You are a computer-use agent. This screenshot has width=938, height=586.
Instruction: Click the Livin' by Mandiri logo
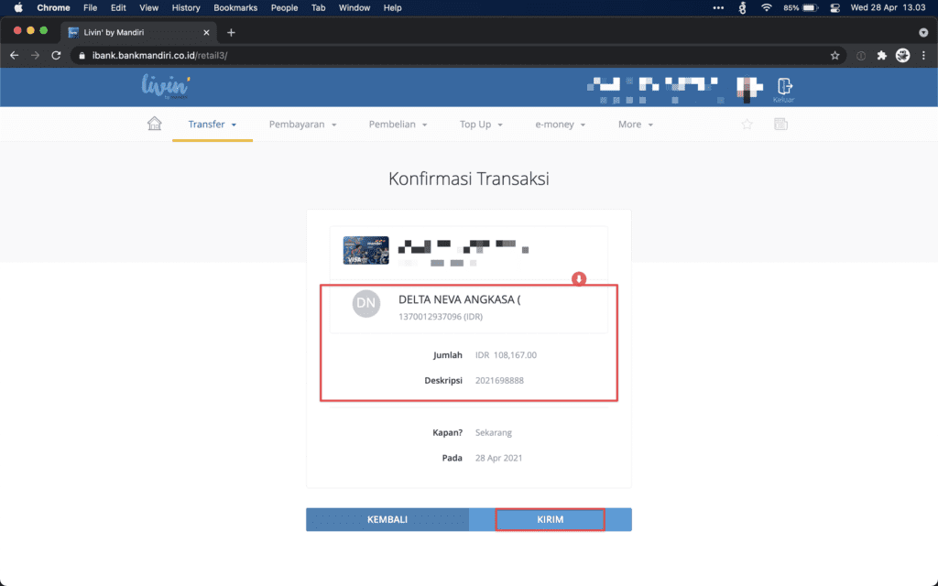pyautogui.click(x=165, y=86)
